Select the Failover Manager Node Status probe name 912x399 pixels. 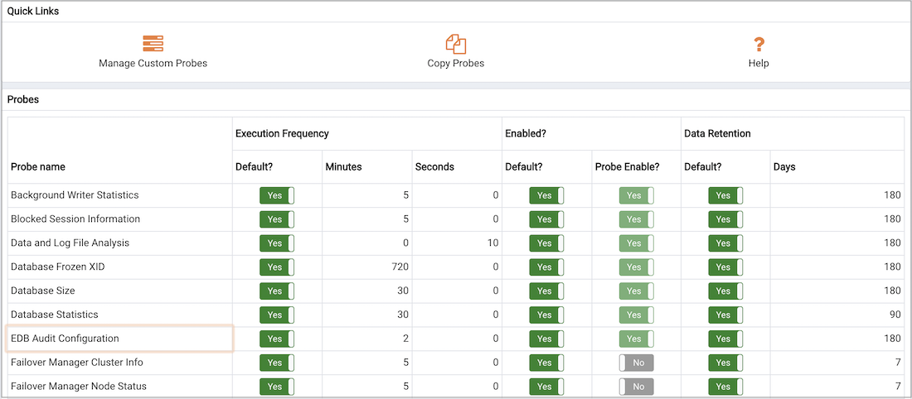(79, 387)
